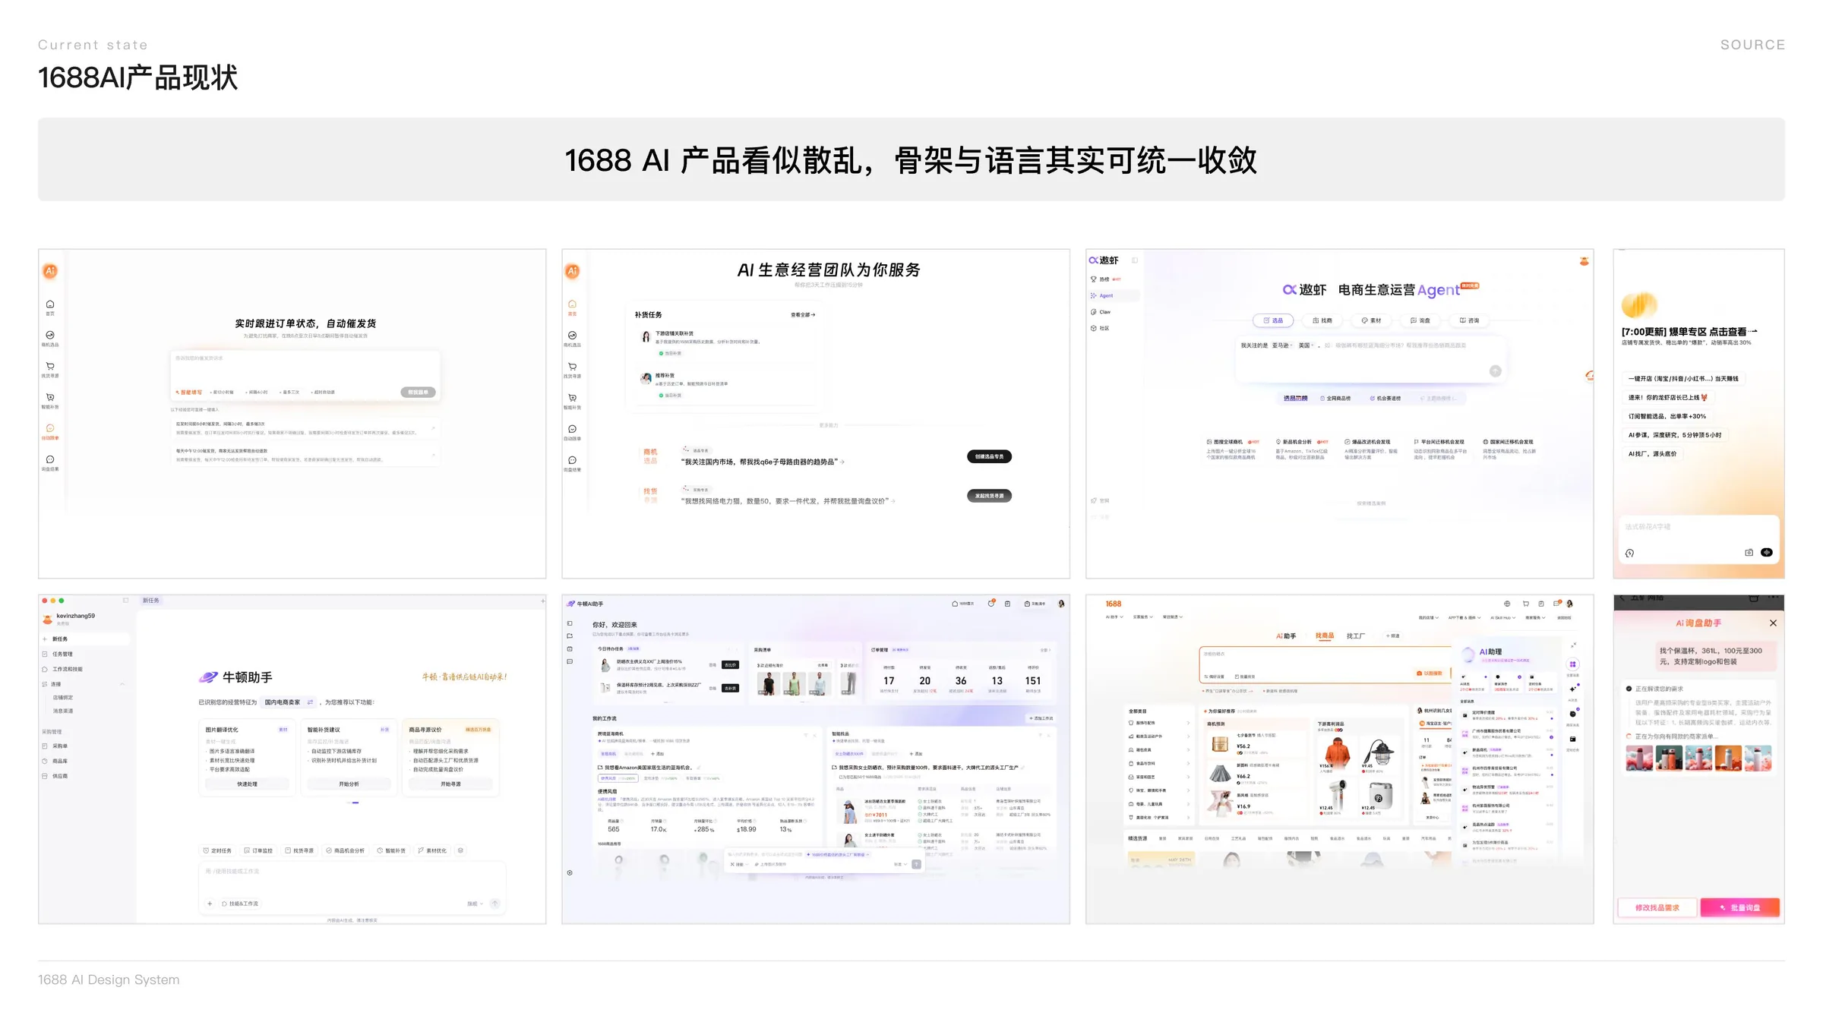Click the collapse arrows icon of AI助理 panel
Screen dimensions: 1823x1025
1573,645
